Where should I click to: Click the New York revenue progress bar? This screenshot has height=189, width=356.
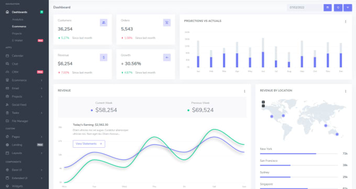299,153
